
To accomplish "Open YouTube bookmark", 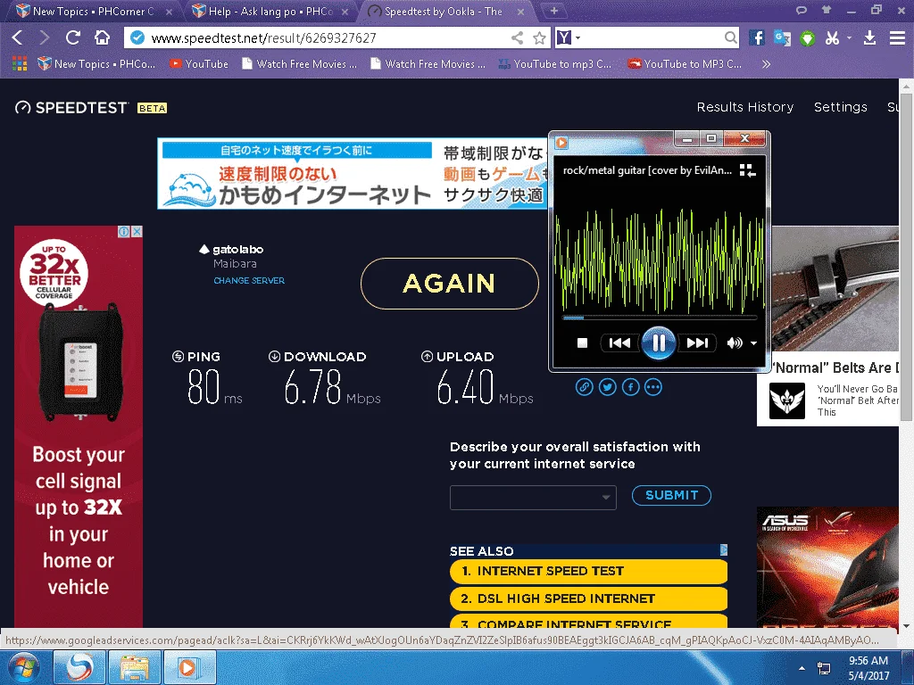I will [x=199, y=63].
